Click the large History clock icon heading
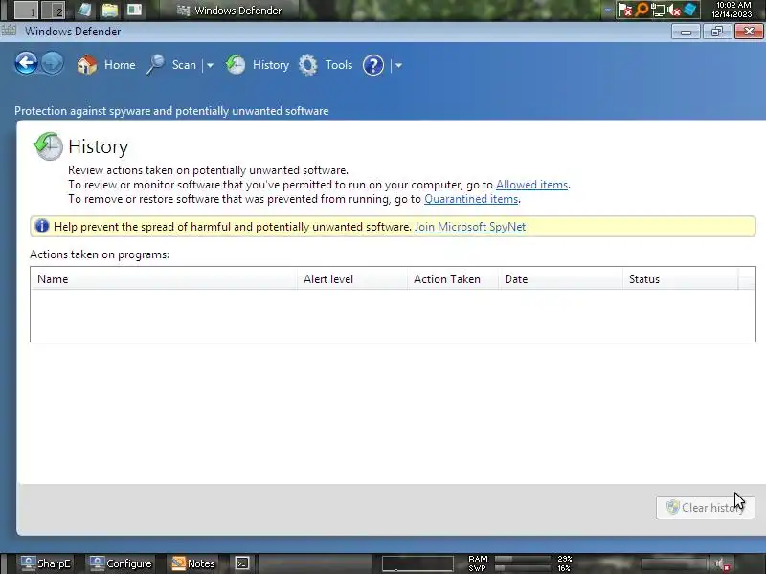This screenshot has width=766, height=574. (48, 146)
